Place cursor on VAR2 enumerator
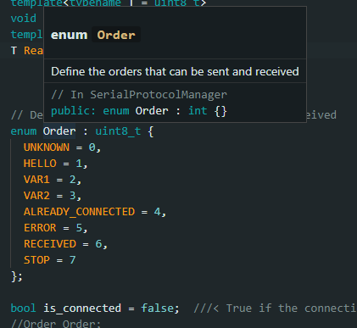Image resolution: width=357 pixels, height=328 pixels. pos(36,196)
